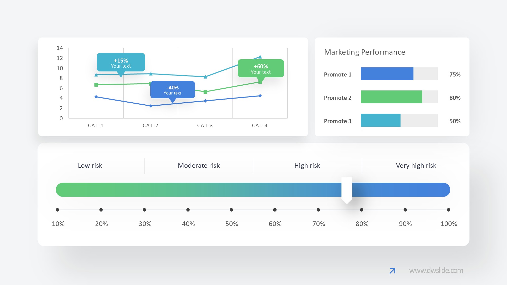
Task: Select the -40% blue callout bubble
Action: coord(172,90)
